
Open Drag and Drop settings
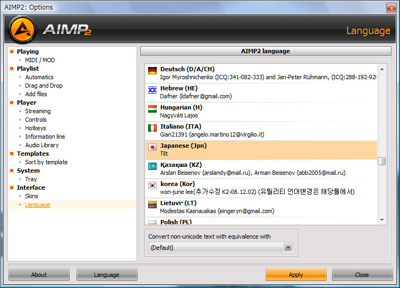tap(44, 86)
